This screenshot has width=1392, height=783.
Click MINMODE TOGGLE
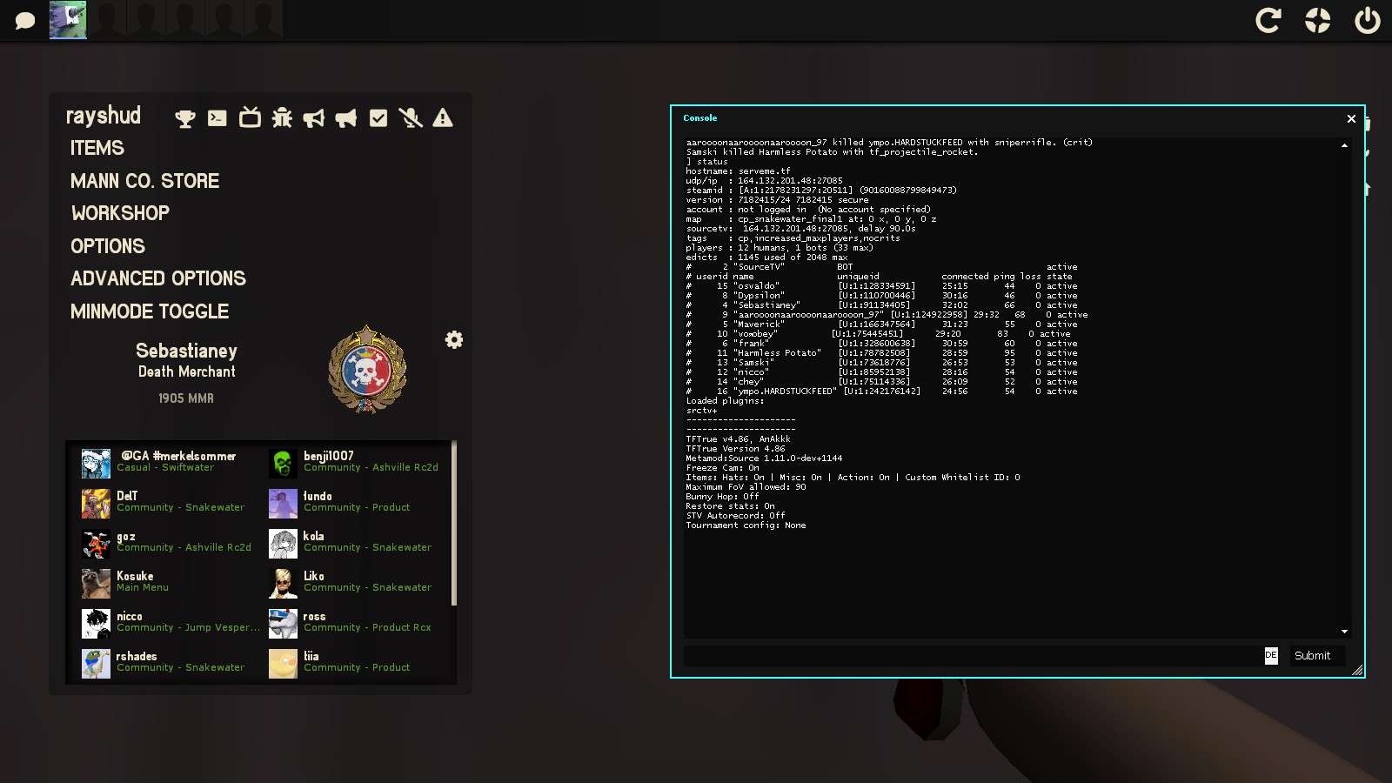pyautogui.click(x=150, y=311)
